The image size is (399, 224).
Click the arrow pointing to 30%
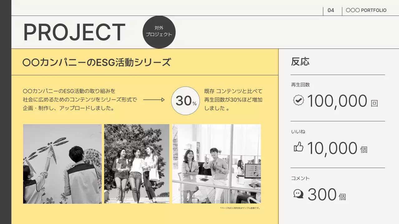[154, 100]
